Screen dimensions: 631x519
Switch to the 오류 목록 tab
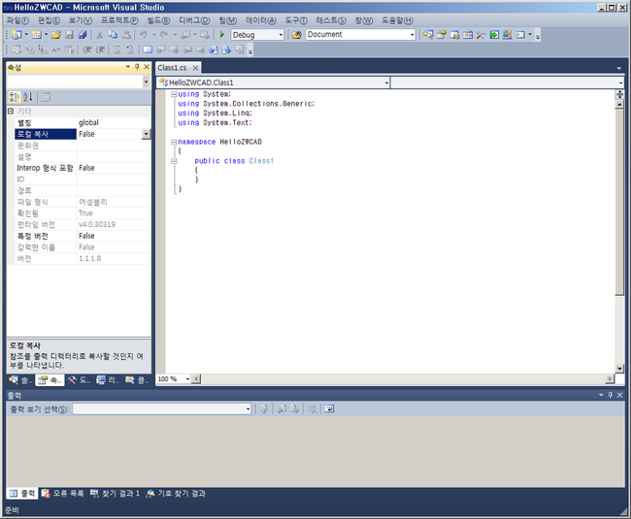coord(63,493)
